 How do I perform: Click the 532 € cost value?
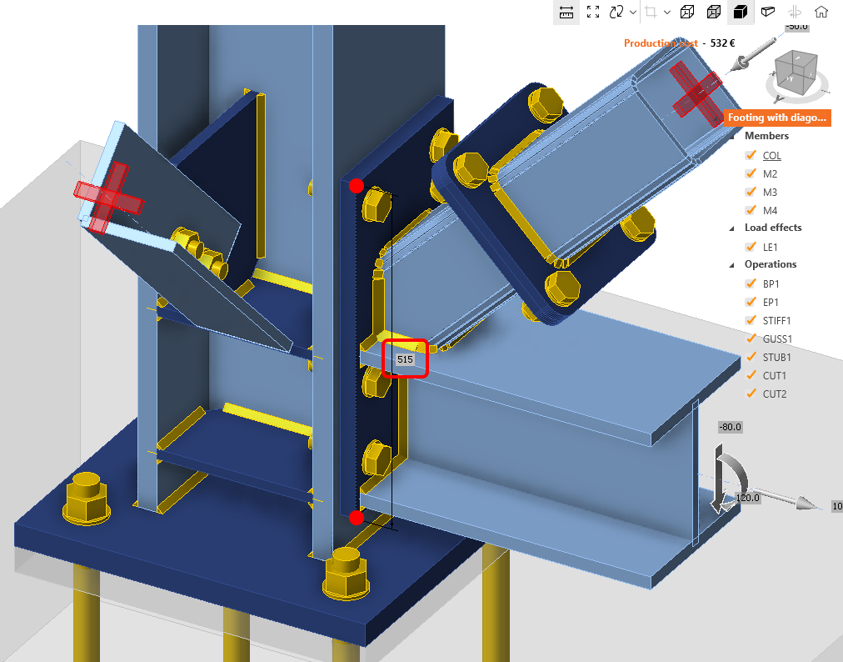tap(722, 43)
